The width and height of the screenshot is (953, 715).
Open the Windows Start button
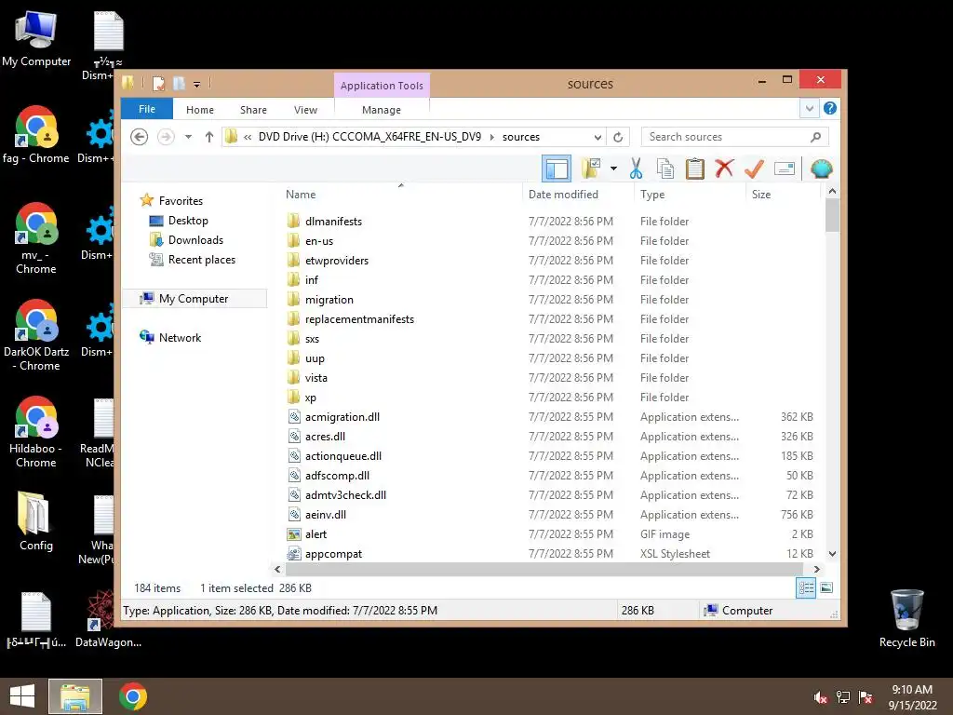(x=22, y=696)
